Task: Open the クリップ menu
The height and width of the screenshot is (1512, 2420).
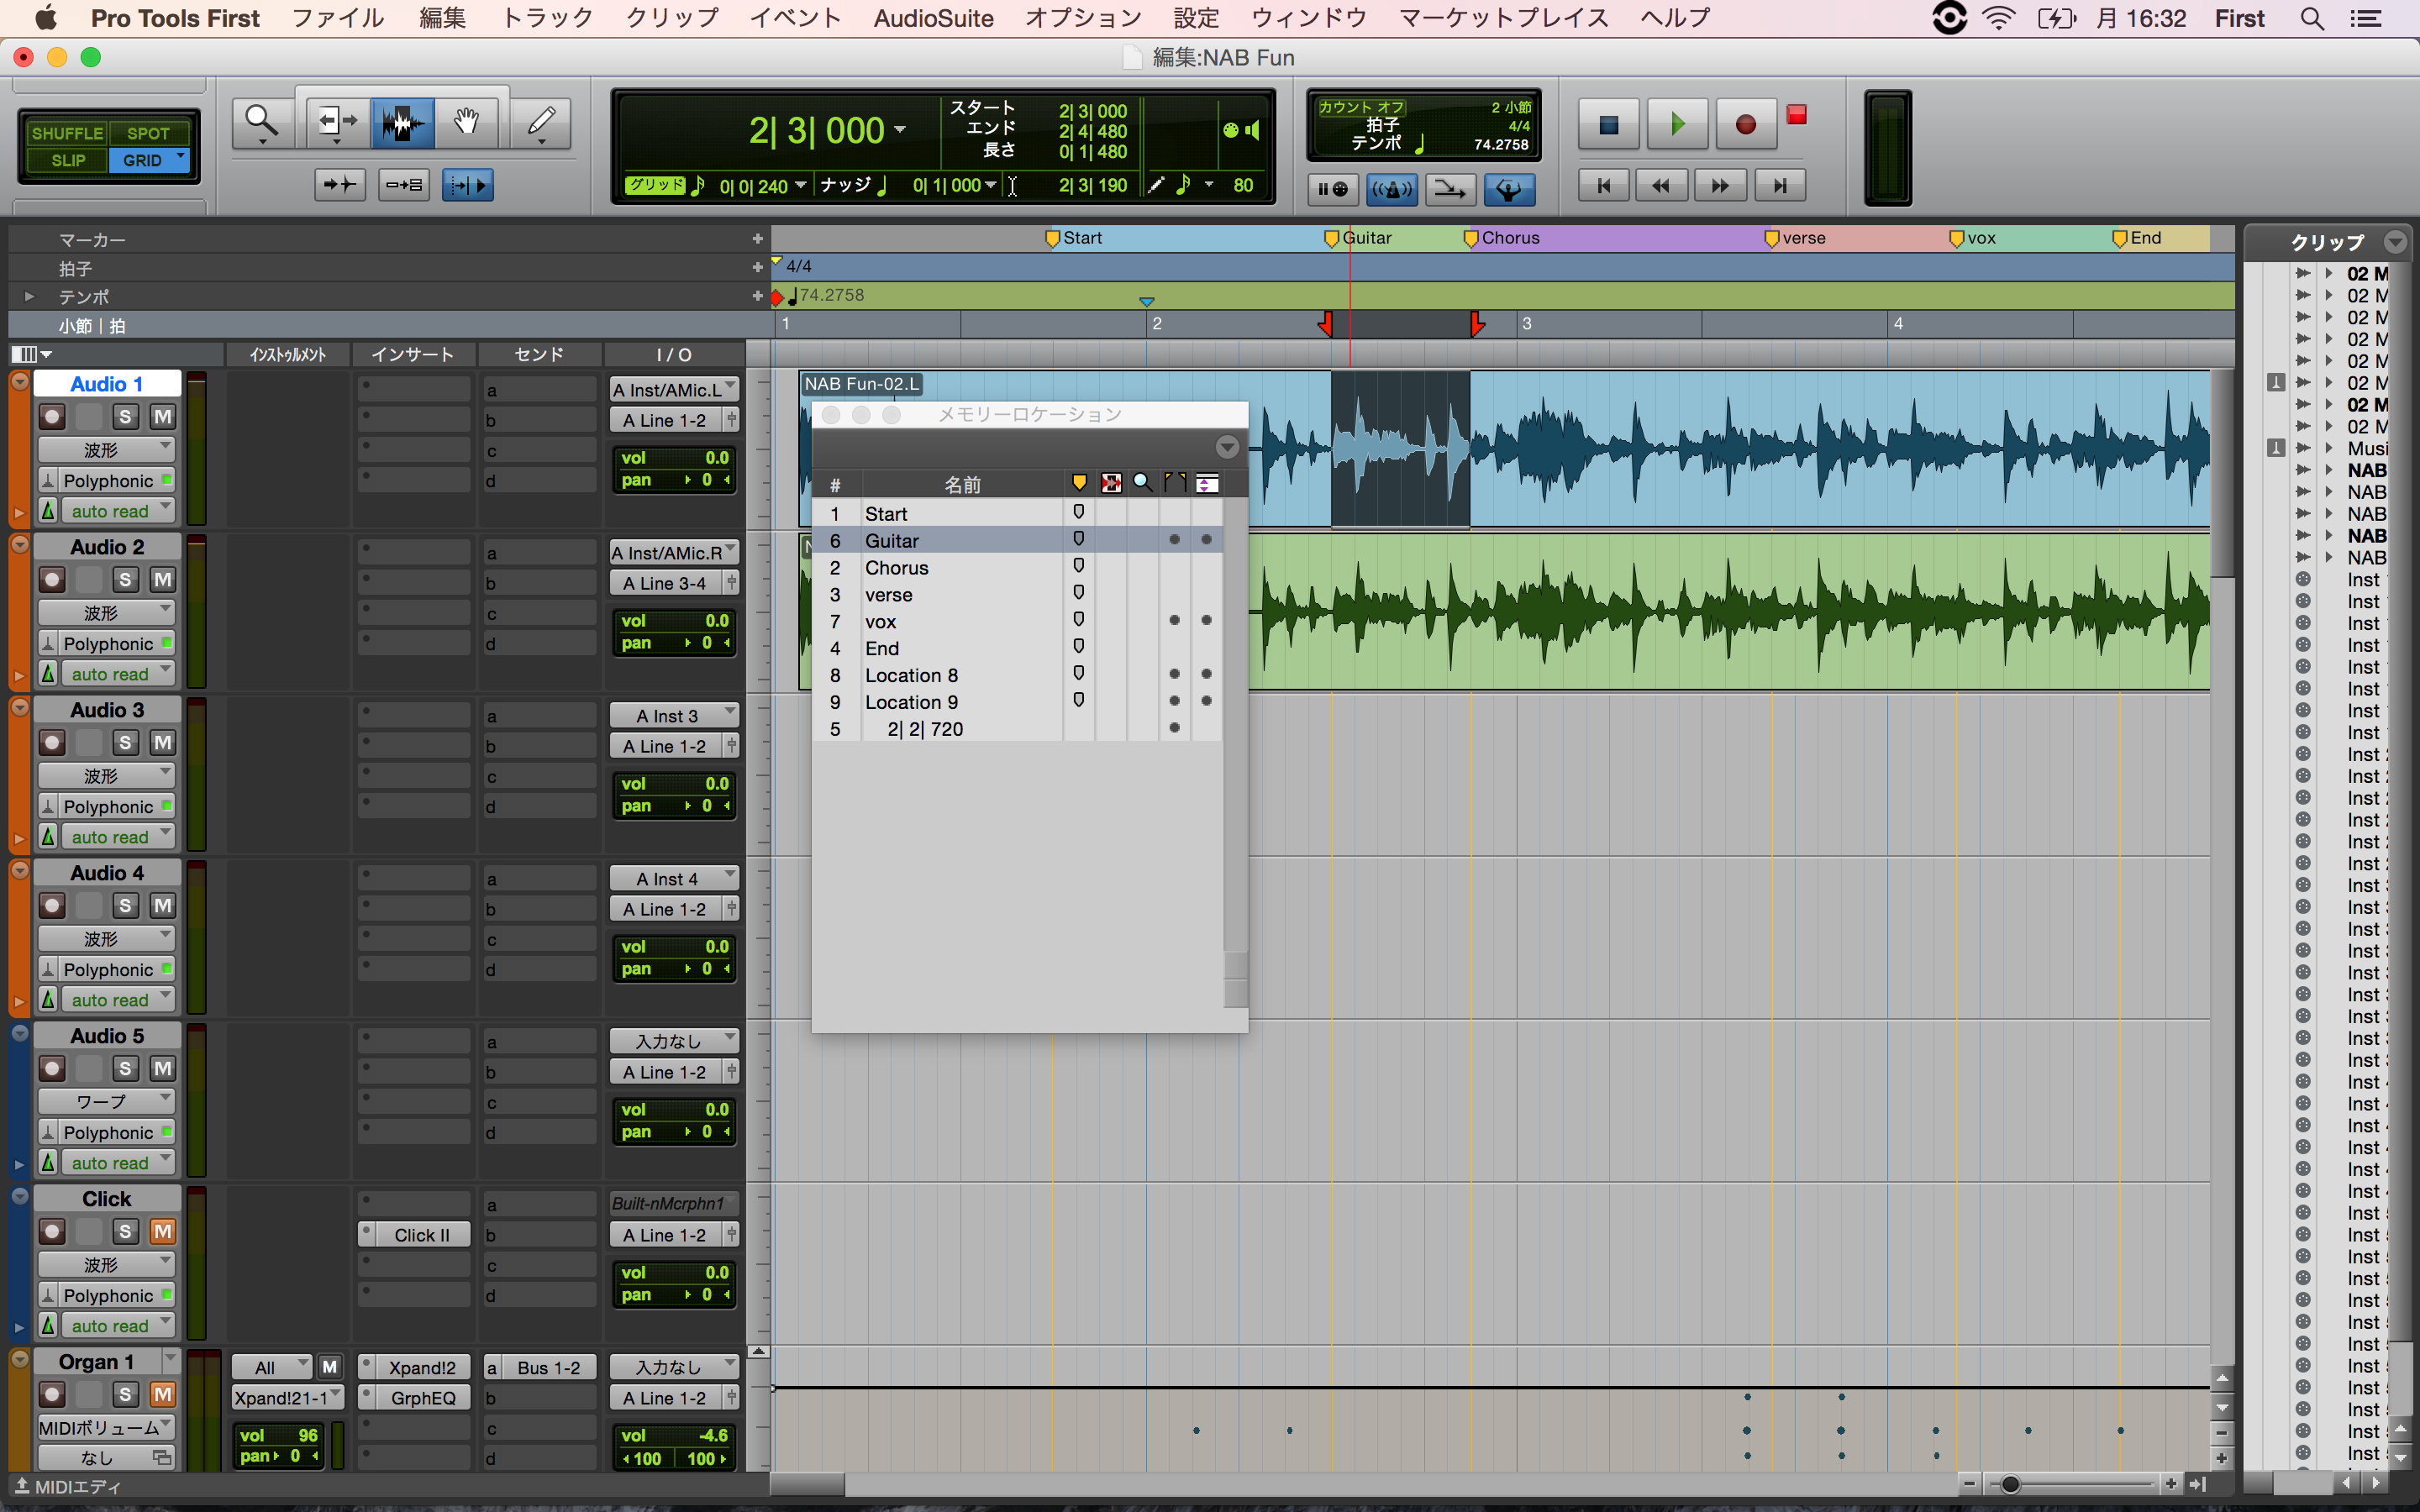Action: [x=672, y=19]
